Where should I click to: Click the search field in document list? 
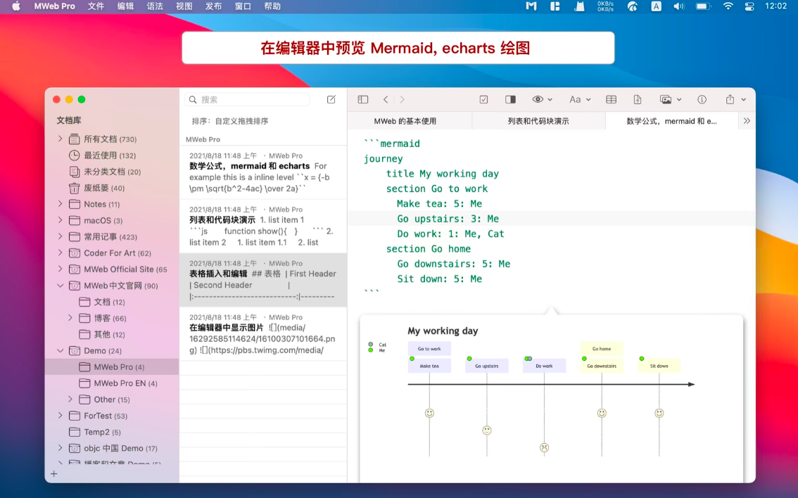(248, 100)
